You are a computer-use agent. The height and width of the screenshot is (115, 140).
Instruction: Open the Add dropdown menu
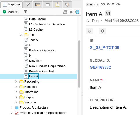point(10,12)
